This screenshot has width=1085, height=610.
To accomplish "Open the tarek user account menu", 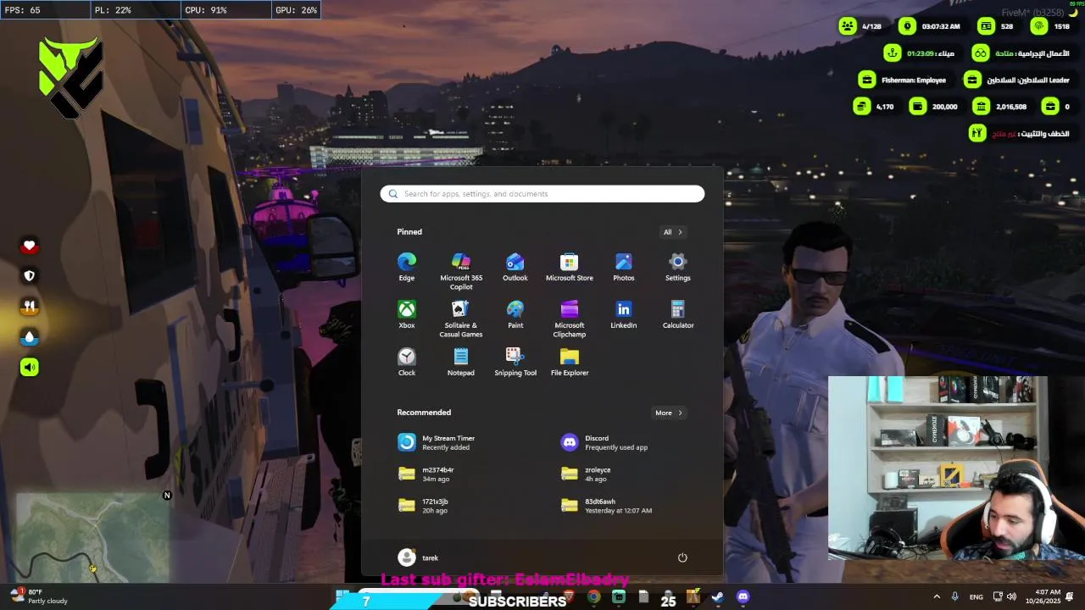I will tap(419, 557).
